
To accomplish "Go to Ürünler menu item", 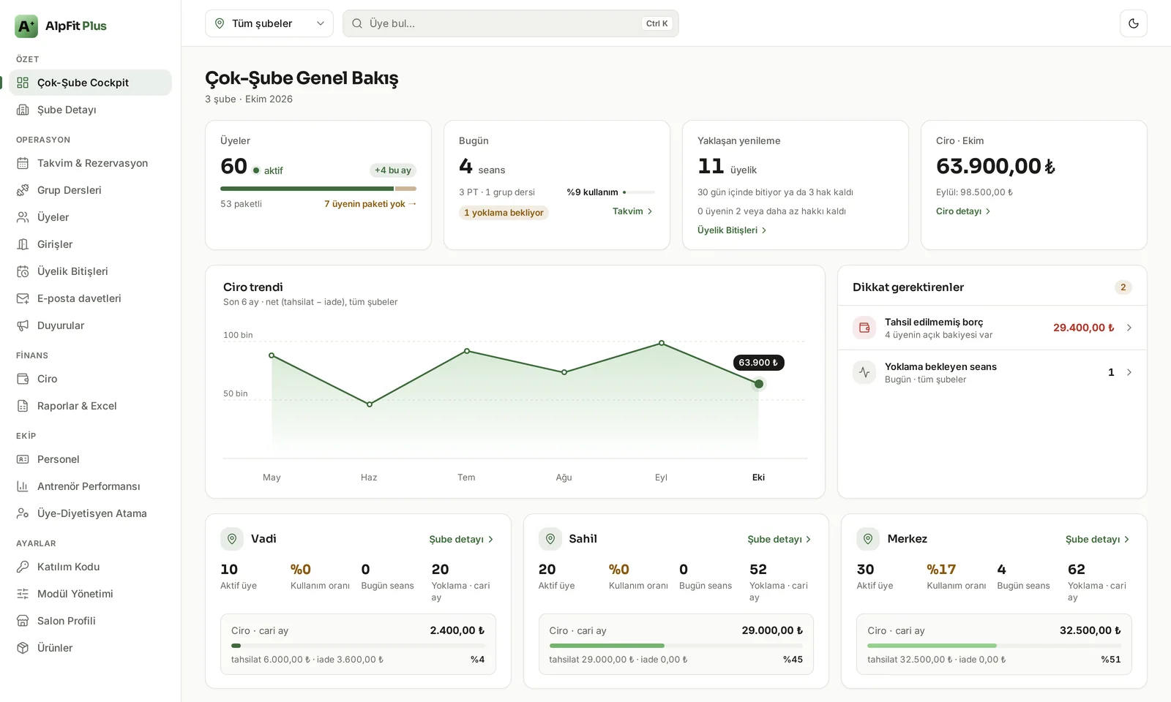I will (90, 648).
